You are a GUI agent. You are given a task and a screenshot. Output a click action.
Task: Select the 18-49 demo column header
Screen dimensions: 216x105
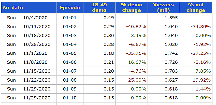(99, 7)
